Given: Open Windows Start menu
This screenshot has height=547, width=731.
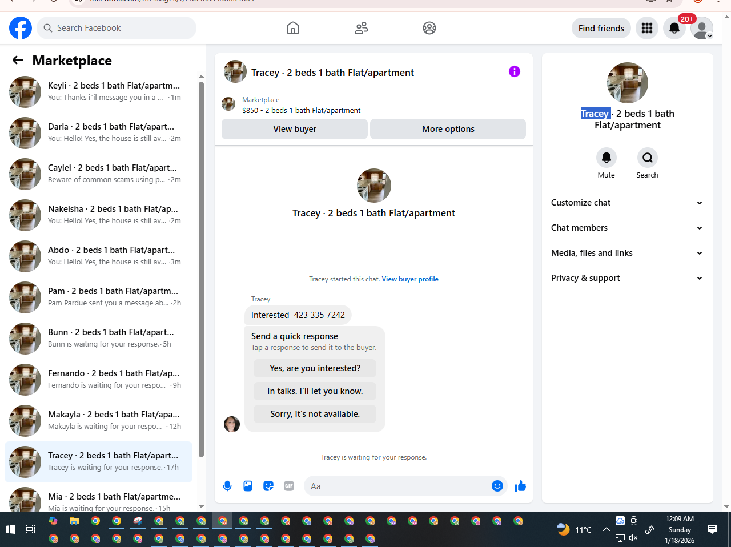Looking at the screenshot, I should 10,529.
